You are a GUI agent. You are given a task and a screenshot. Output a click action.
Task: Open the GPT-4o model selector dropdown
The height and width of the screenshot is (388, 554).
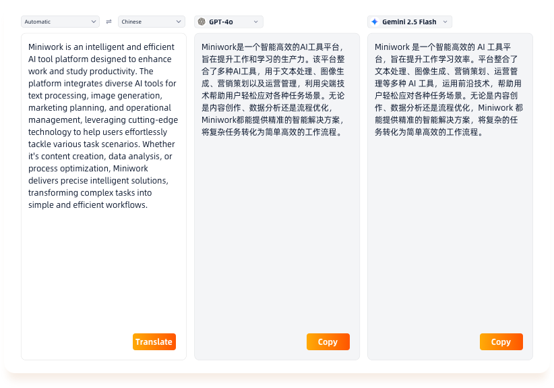(228, 22)
